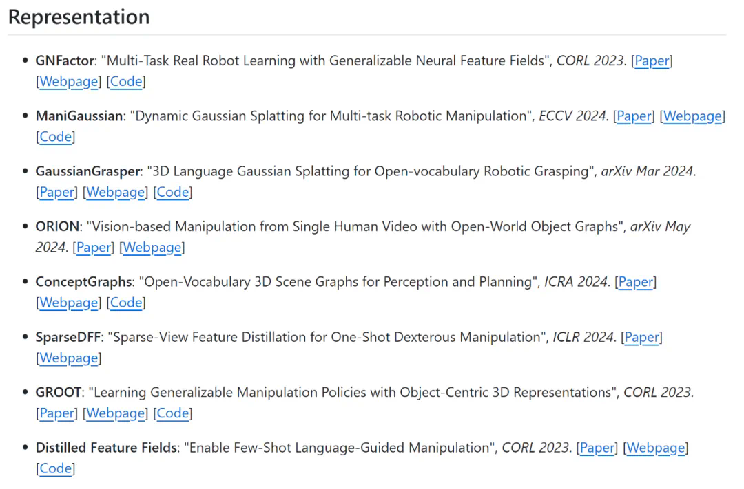Open the ConceptGraphs Code link
744x489 pixels.
coord(126,303)
